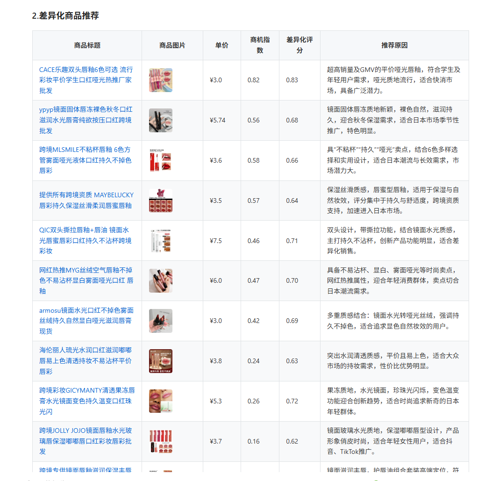Open the 跨境MLSMILE不粘杯唇釉 product link
The height and width of the screenshot is (481, 499).
click(x=85, y=160)
